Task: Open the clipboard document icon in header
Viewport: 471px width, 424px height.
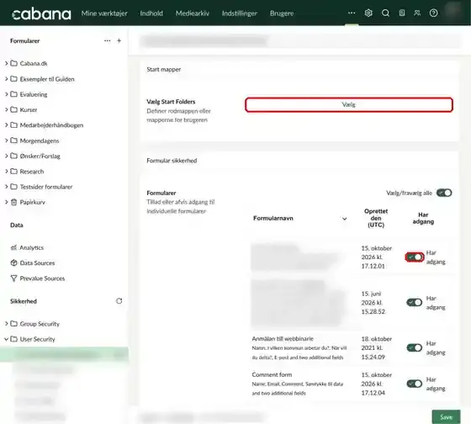Action: [402, 13]
